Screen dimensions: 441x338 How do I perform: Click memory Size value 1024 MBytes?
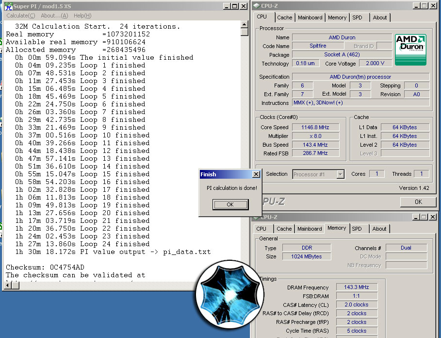[x=307, y=256]
